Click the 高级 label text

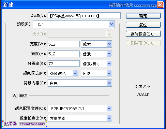[23, 96]
